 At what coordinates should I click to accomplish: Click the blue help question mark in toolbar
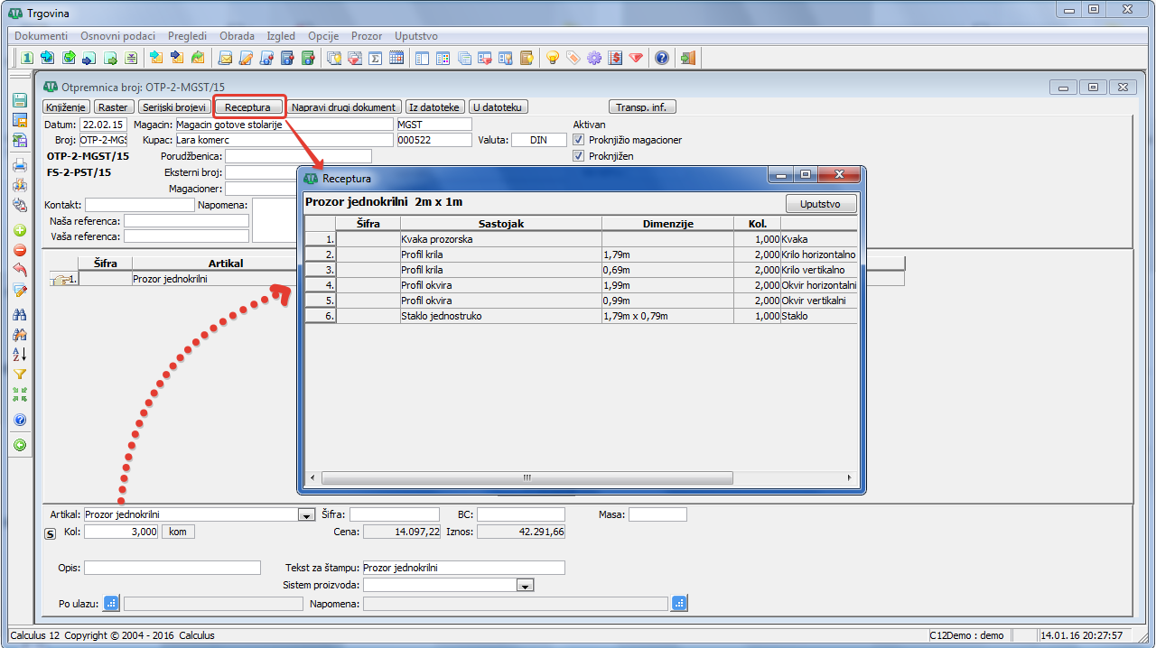coord(662,59)
